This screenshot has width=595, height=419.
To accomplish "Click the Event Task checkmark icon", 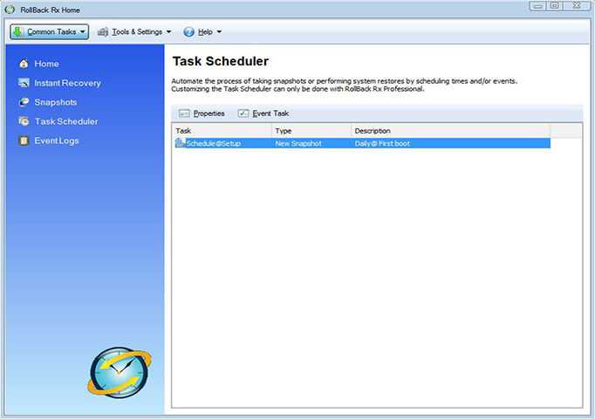I will point(243,113).
